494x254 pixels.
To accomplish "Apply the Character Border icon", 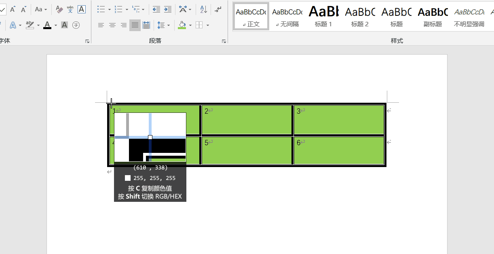I will (82, 9).
